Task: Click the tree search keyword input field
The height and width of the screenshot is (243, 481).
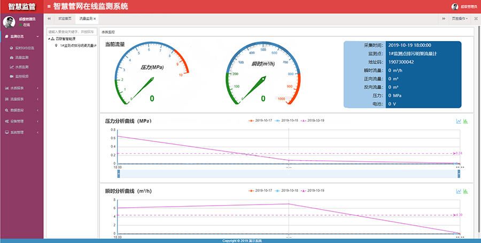Action: [x=72, y=32]
